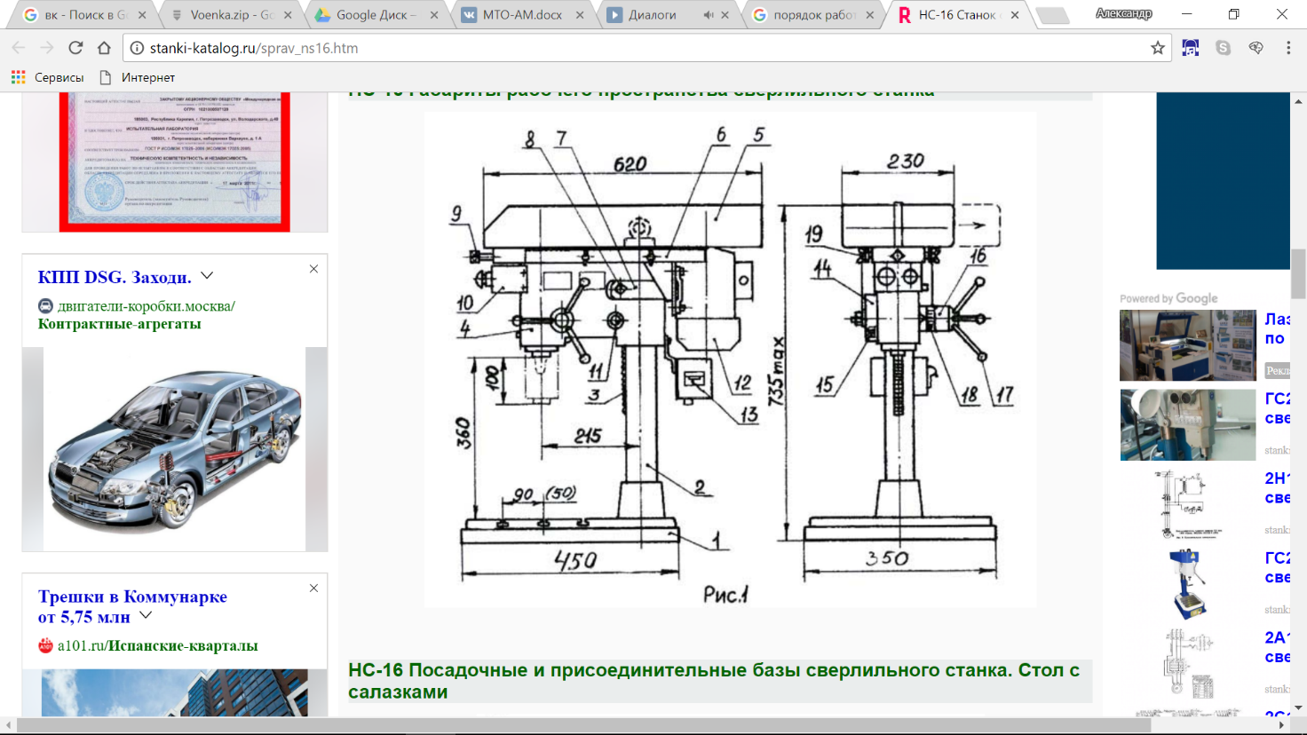Click the 2Н1 machine schematic thumbnail
The image size is (1307, 735).
tap(1188, 503)
